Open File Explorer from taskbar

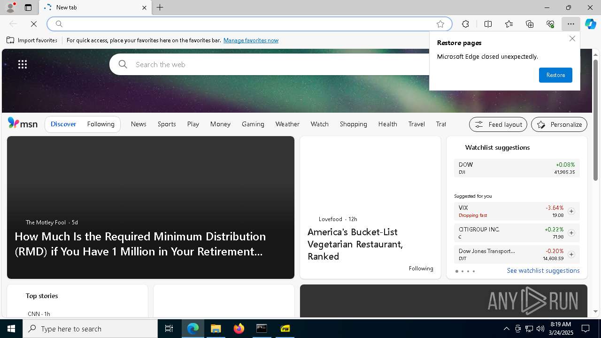(216, 329)
